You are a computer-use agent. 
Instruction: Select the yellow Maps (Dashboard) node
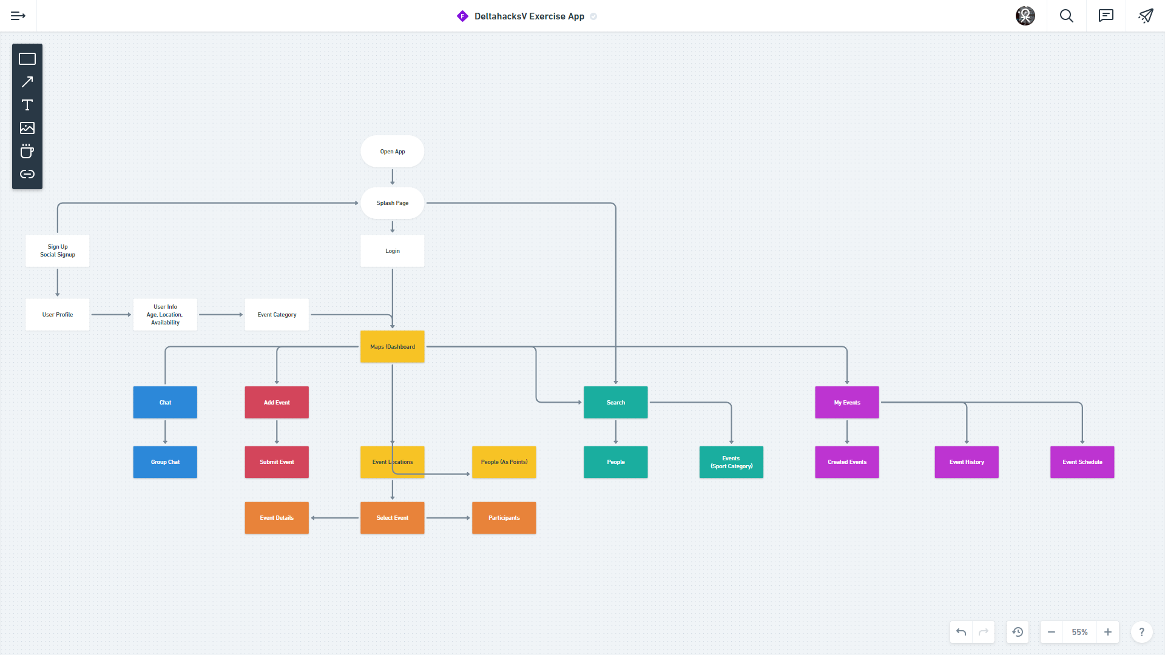pyautogui.click(x=392, y=346)
